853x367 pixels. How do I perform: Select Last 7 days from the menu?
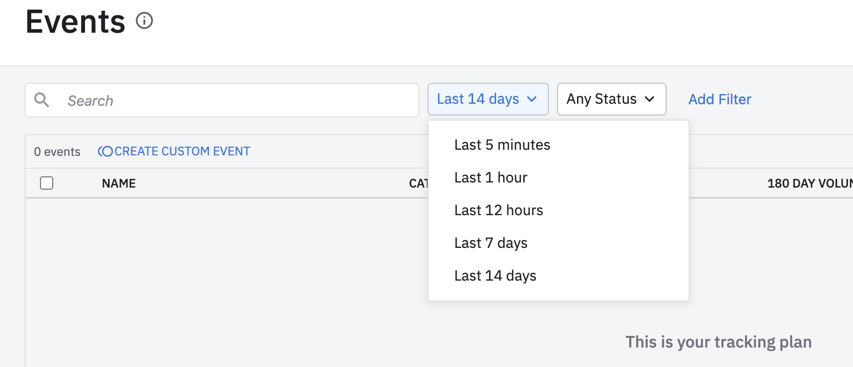coord(491,243)
